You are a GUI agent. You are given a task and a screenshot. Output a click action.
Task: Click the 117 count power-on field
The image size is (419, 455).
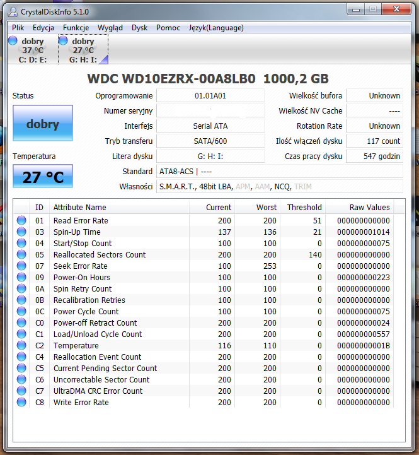click(x=375, y=141)
